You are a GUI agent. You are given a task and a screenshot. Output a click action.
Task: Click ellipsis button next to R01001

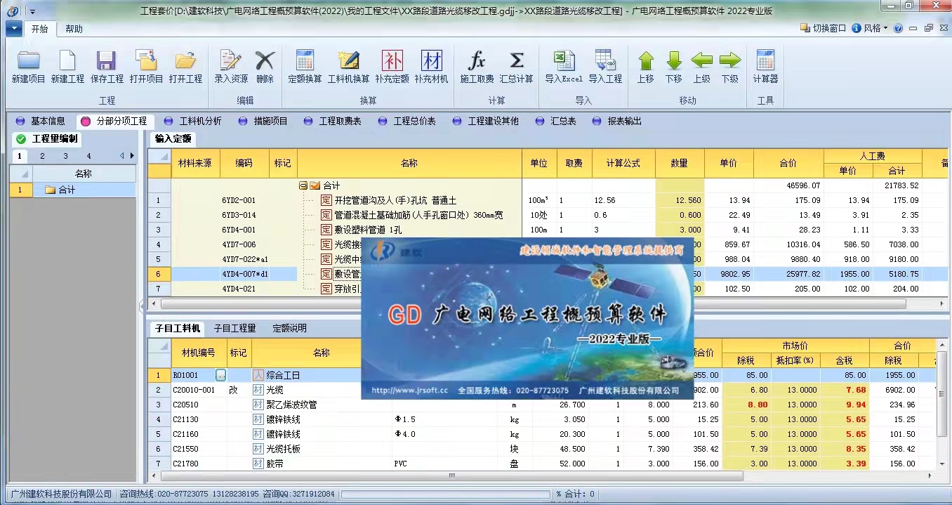point(221,375)
